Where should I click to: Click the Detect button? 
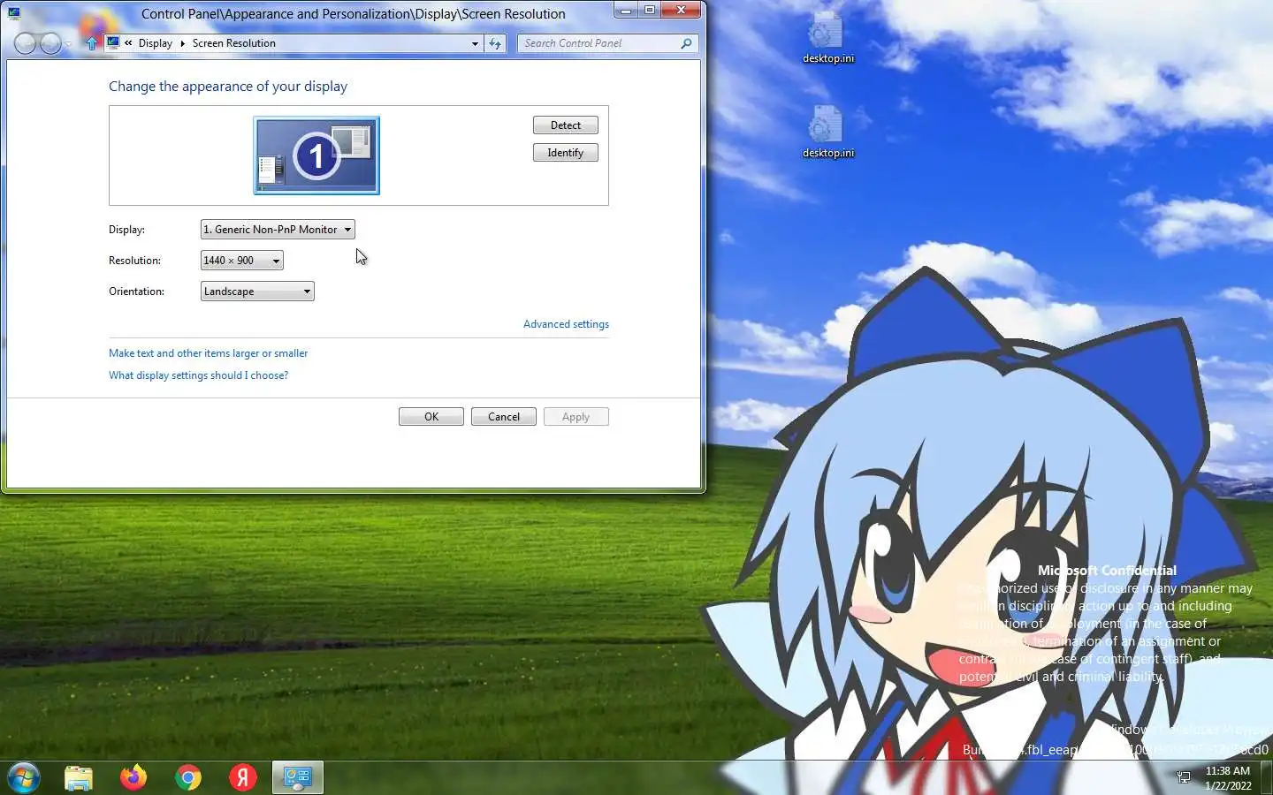(x=566, y=125)
